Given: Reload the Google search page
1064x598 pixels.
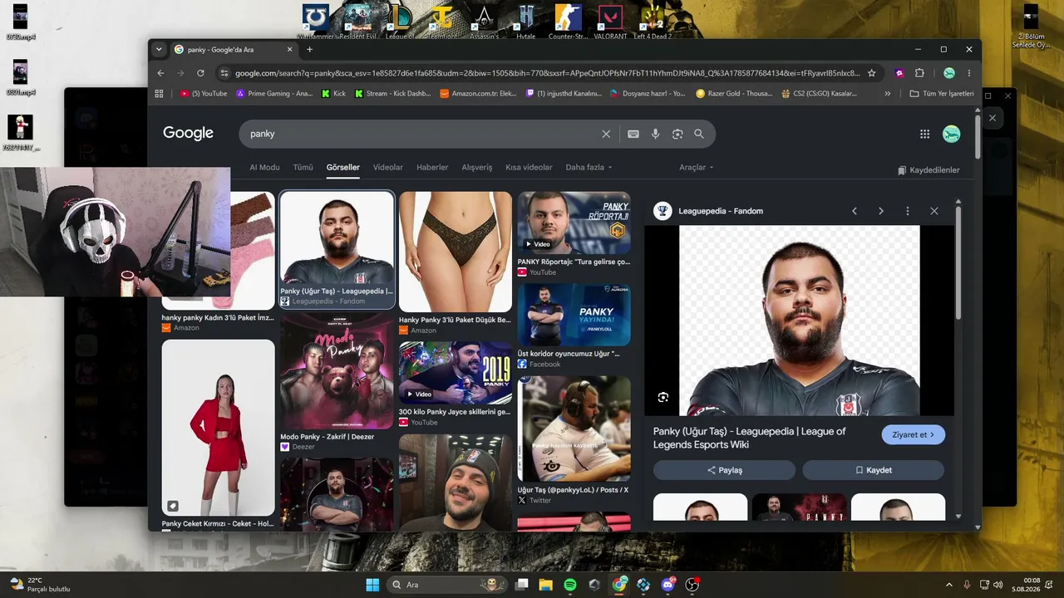Looking at the screenshot, I should click(x=200, y=73).
